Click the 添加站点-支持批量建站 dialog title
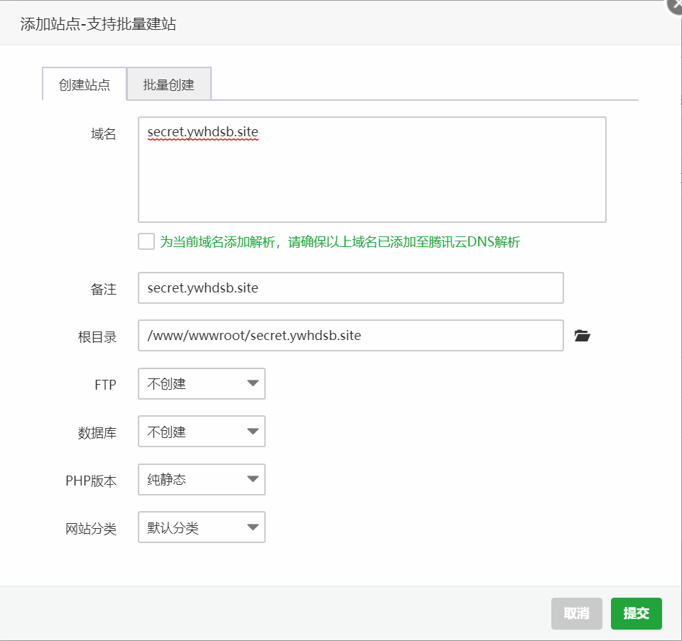The height and width of the screenshot is (641, 682). click(x=98, y=24)
